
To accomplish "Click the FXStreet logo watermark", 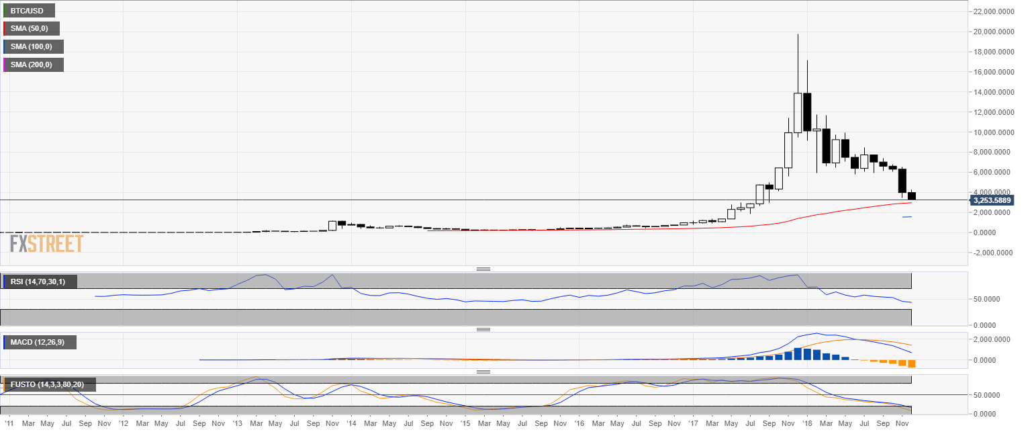I will [x=47, y=243].
